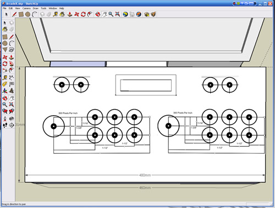
Task: Select the Dimension tool
Action: [12, 77]
